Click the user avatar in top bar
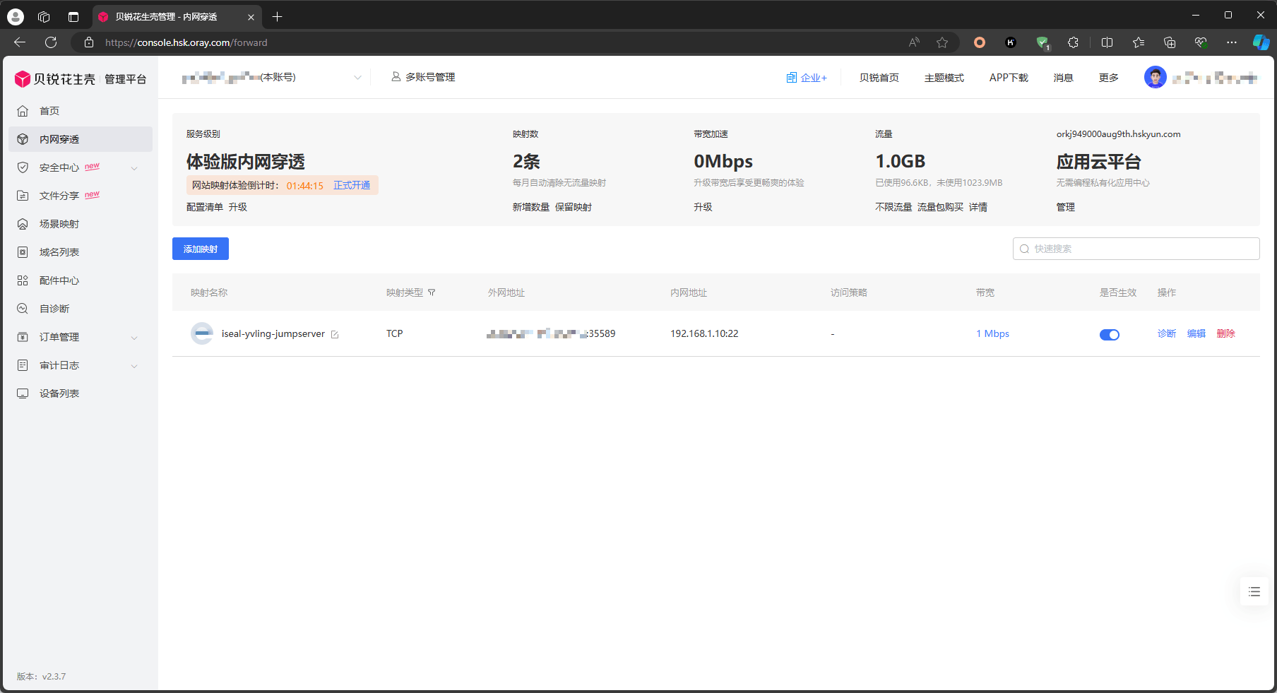 (x=1155, y=78)
